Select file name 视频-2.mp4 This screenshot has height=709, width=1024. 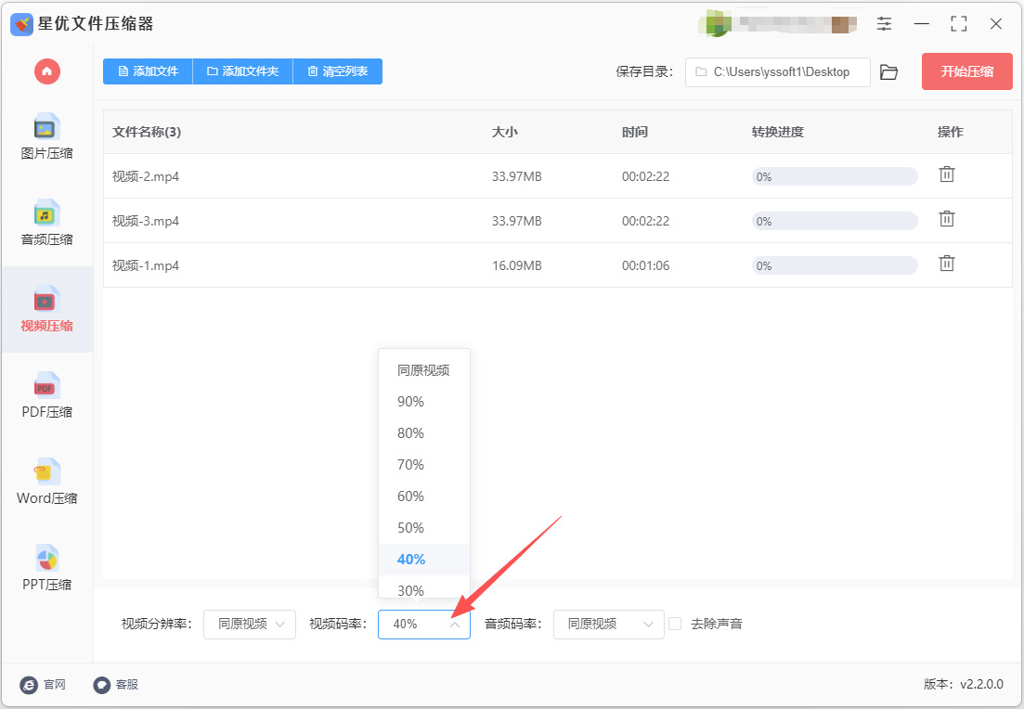pos(146,176)
